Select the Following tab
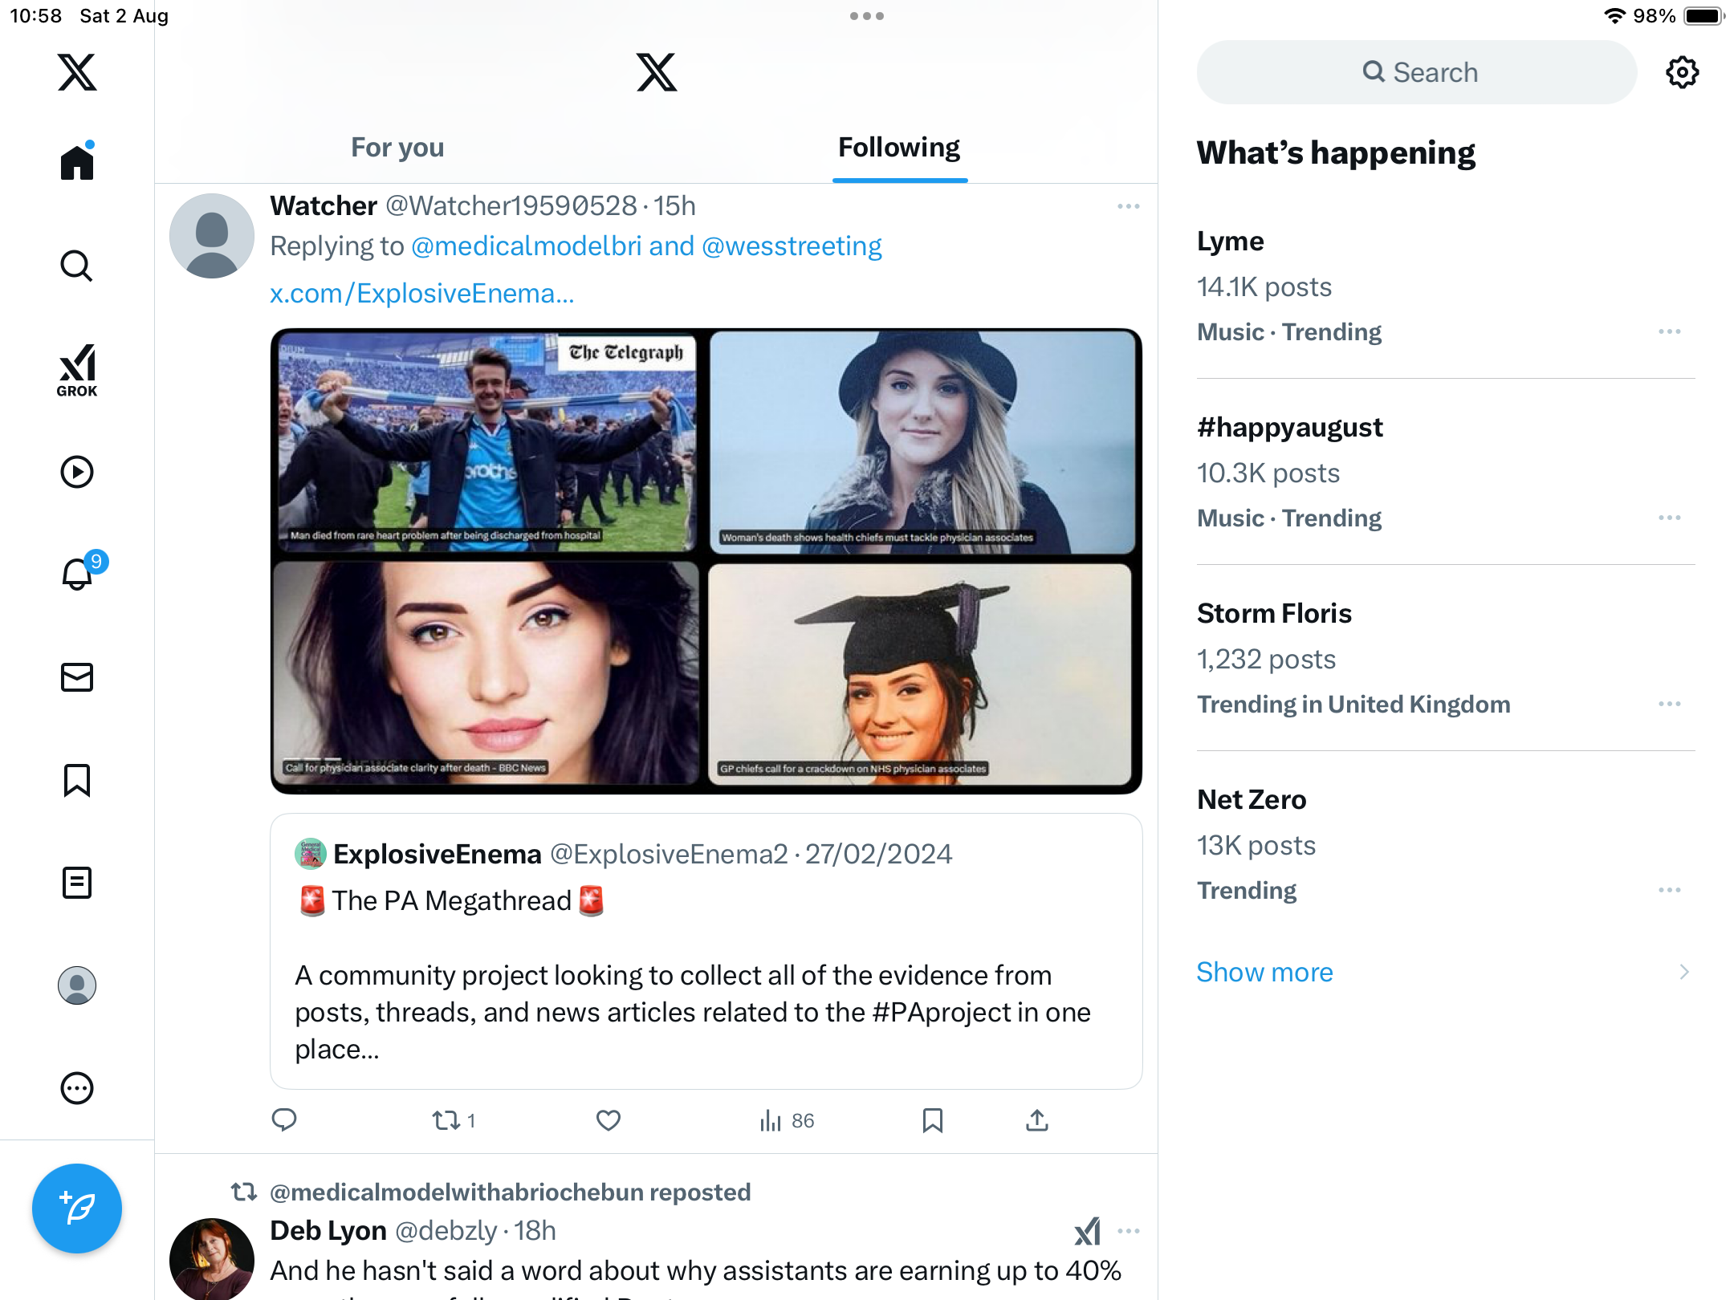This screenshot has width=1734, height=1300. 899,148
